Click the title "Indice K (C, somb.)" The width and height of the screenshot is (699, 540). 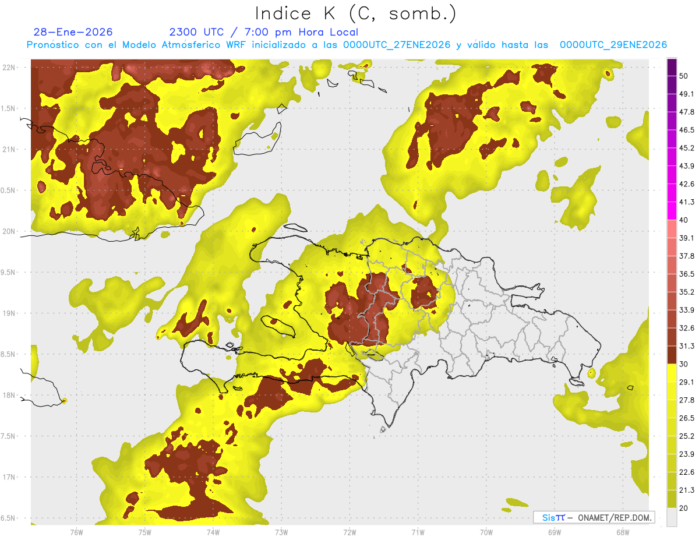coord(356,13)
